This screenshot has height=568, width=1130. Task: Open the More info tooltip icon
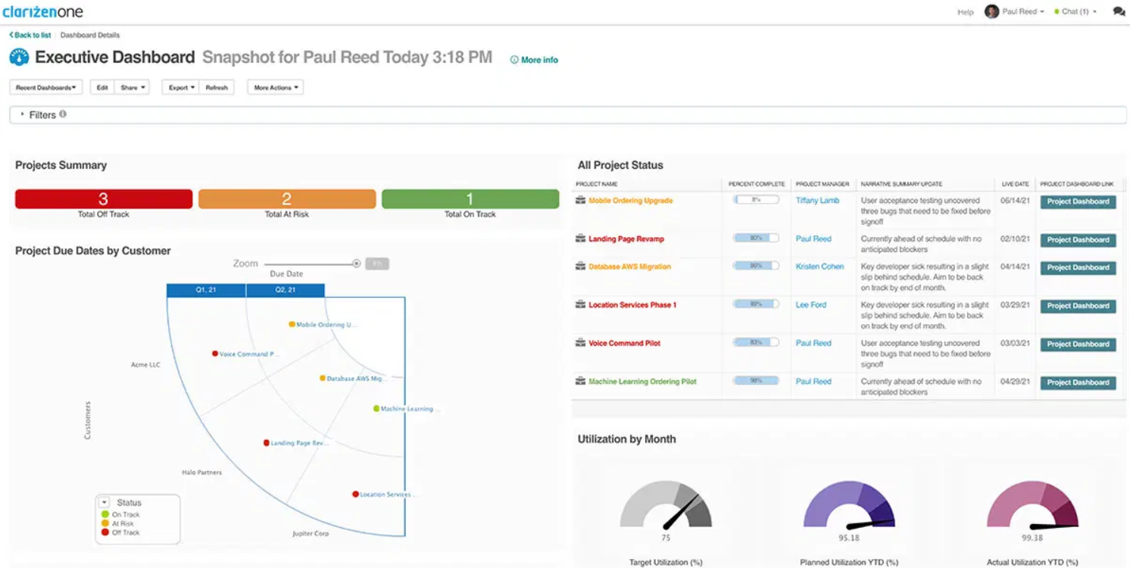click(515, 59)
